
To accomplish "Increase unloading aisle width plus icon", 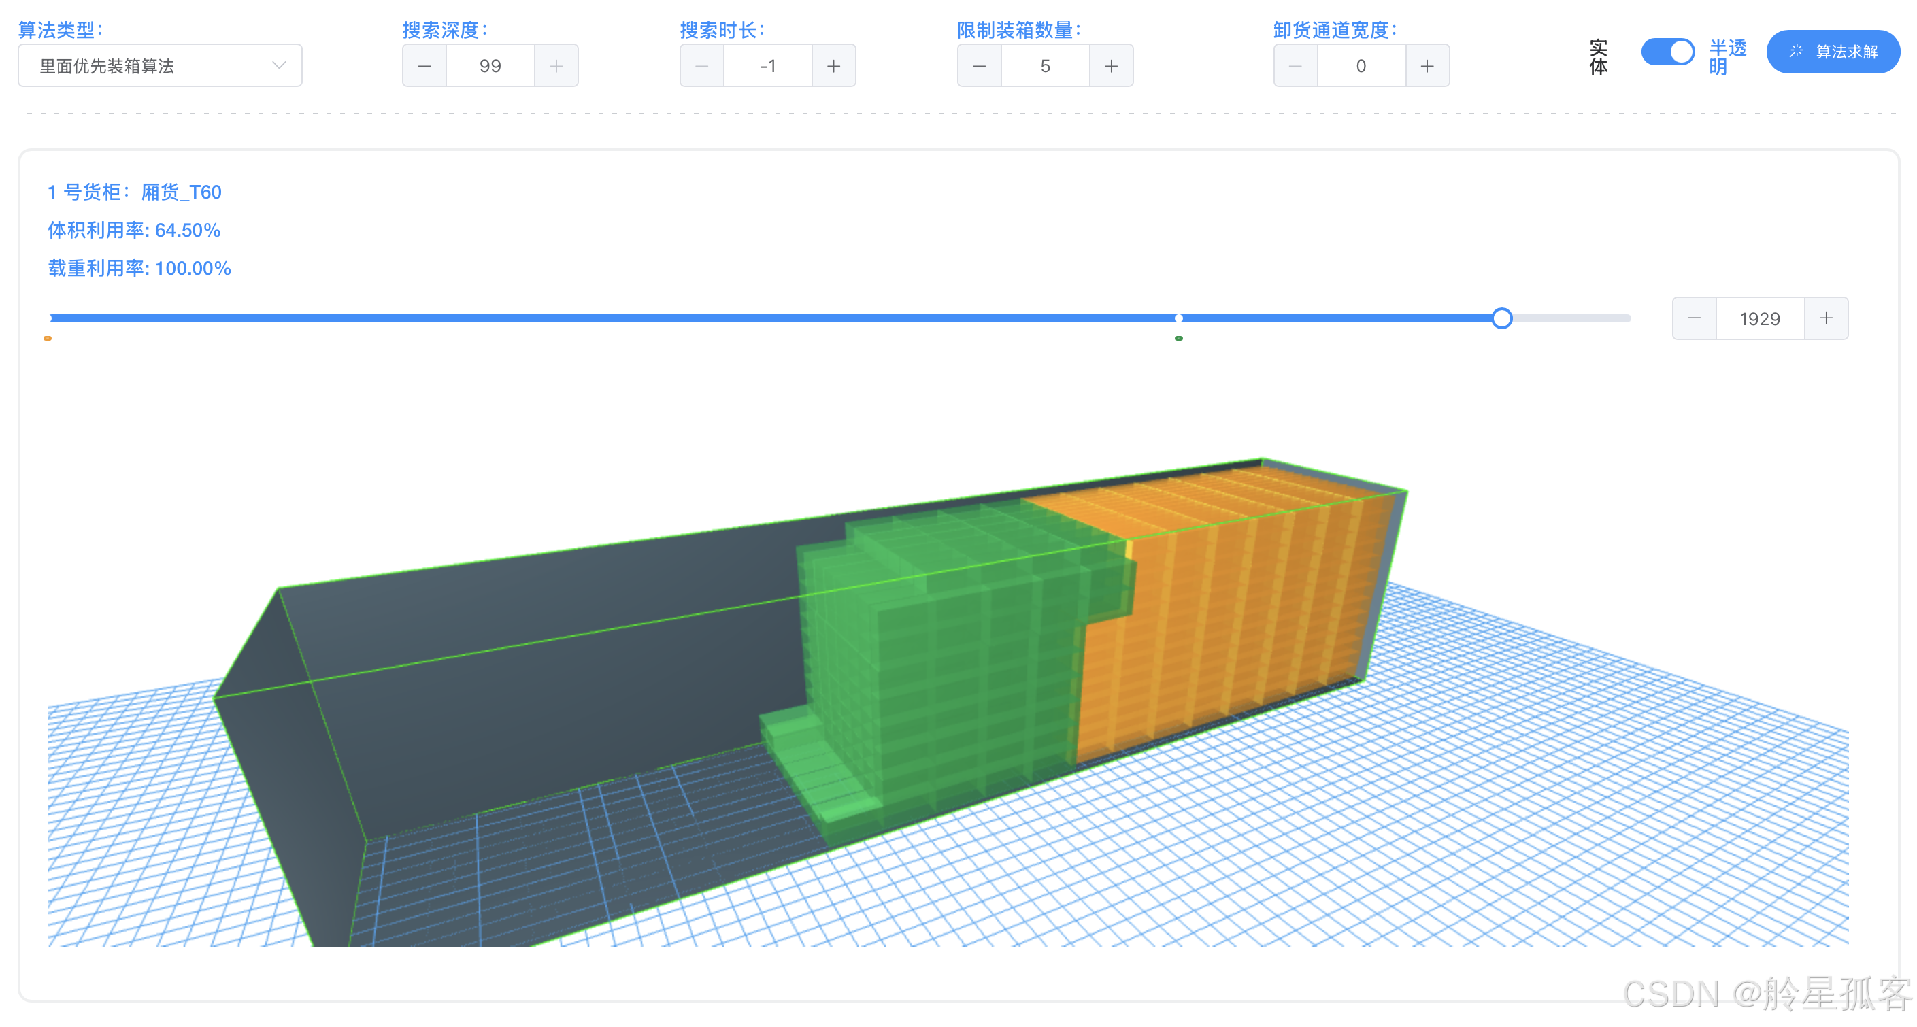I will pyautogui.click(x=1427, y=66).
